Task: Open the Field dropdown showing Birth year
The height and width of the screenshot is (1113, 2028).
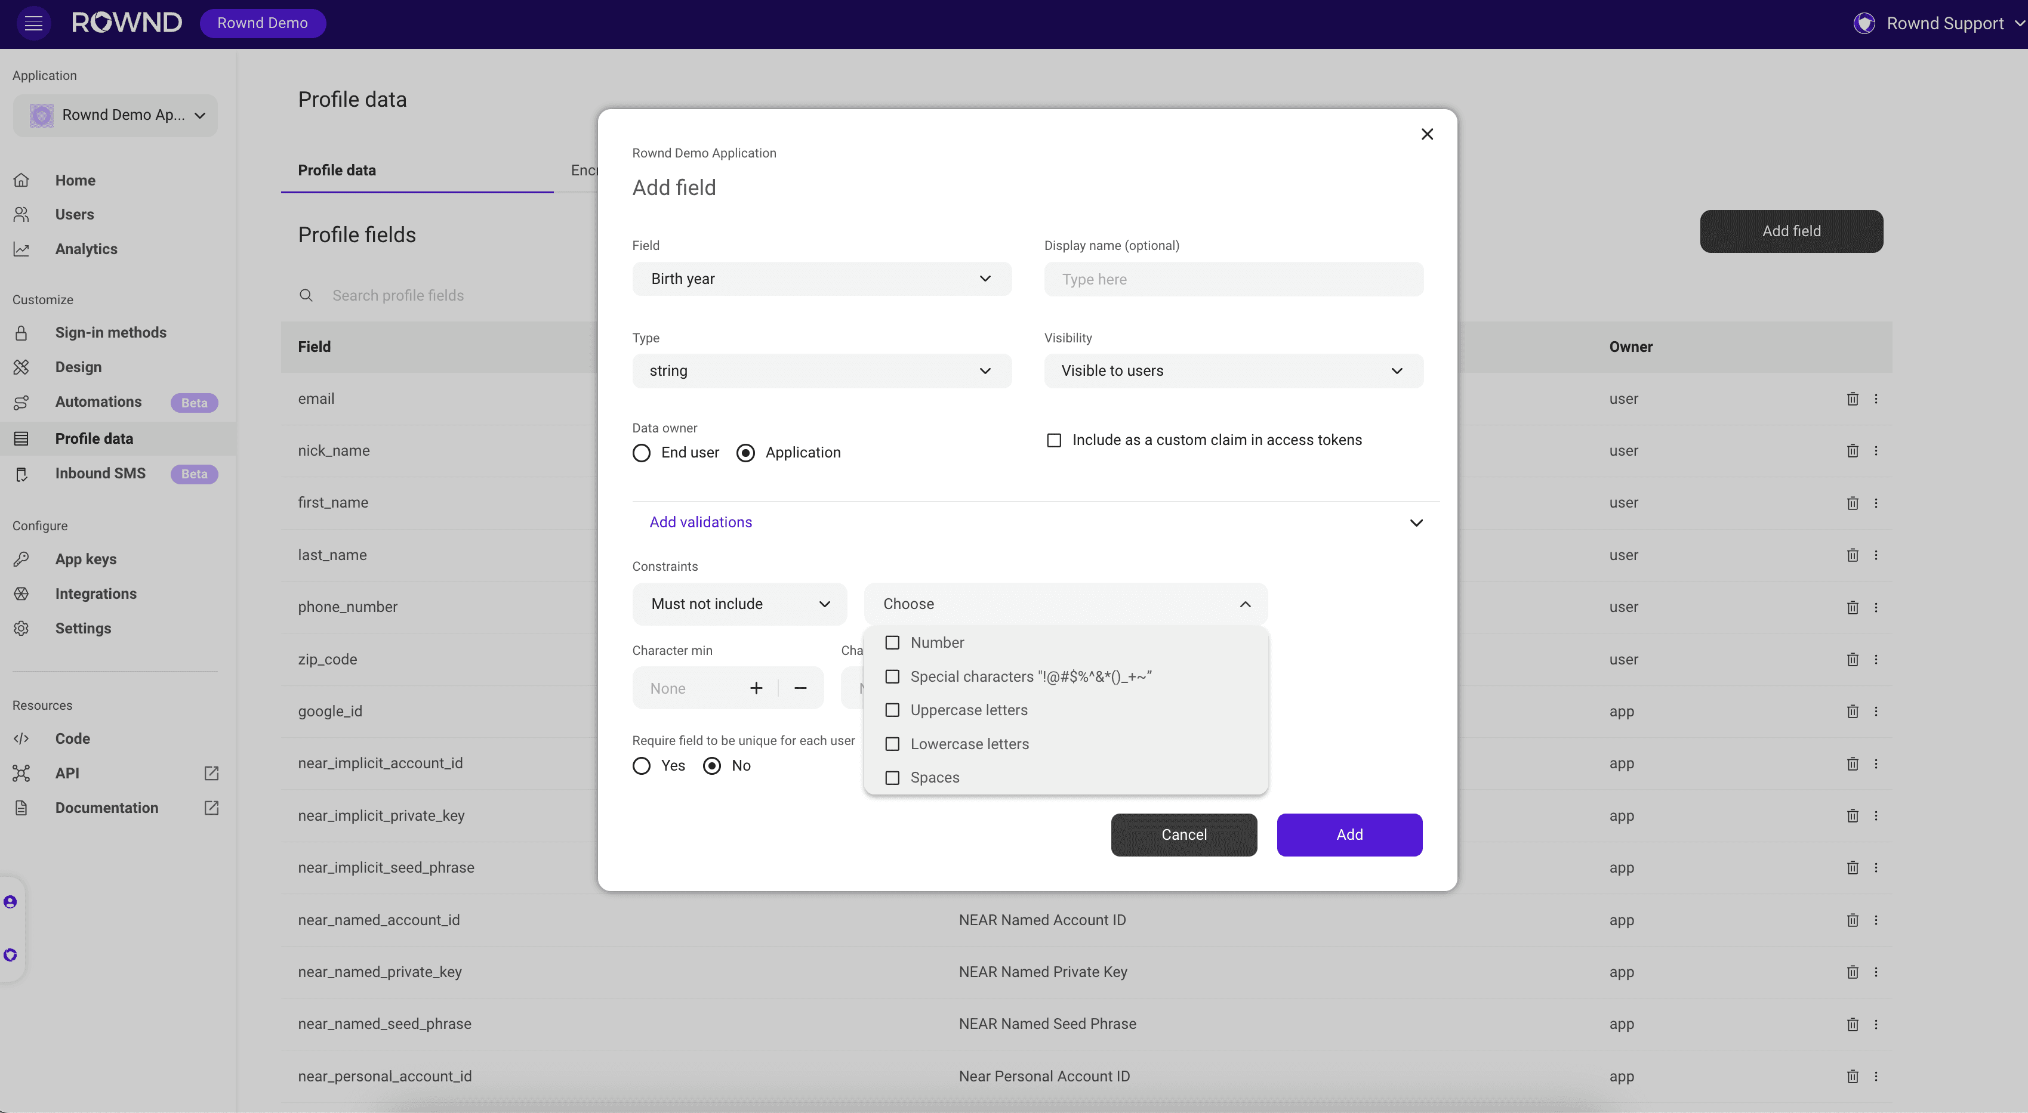Action: point(821,279)
